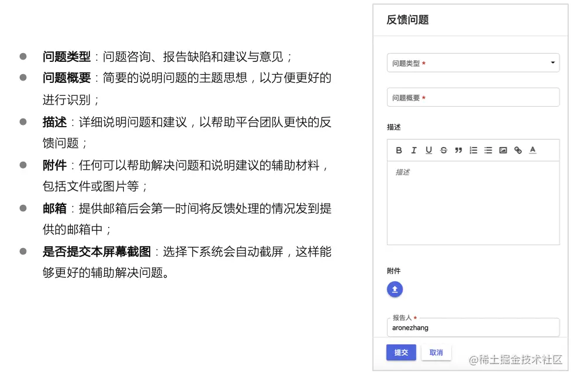
Task: Cancel feedback with 取消 button
Action: tap(436, 352)
